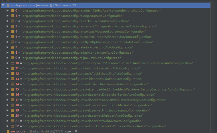Expand element 14 RestTemplateAutoConfiguration

(7, 84)
